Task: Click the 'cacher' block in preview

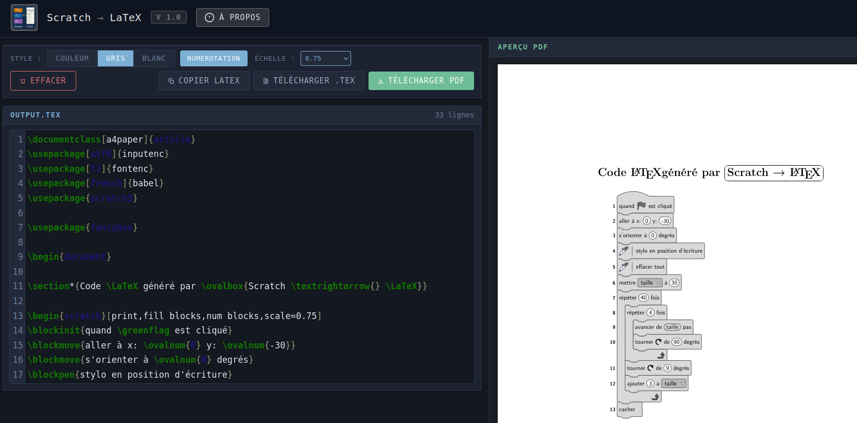Action: (629, 410)
